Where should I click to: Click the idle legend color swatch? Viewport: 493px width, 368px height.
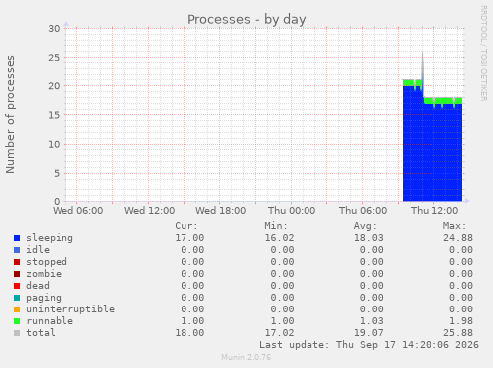coord(17,250)
